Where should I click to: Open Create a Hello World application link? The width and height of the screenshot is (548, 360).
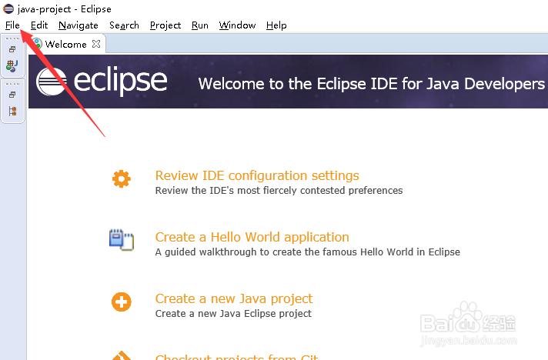pos(252,237)
